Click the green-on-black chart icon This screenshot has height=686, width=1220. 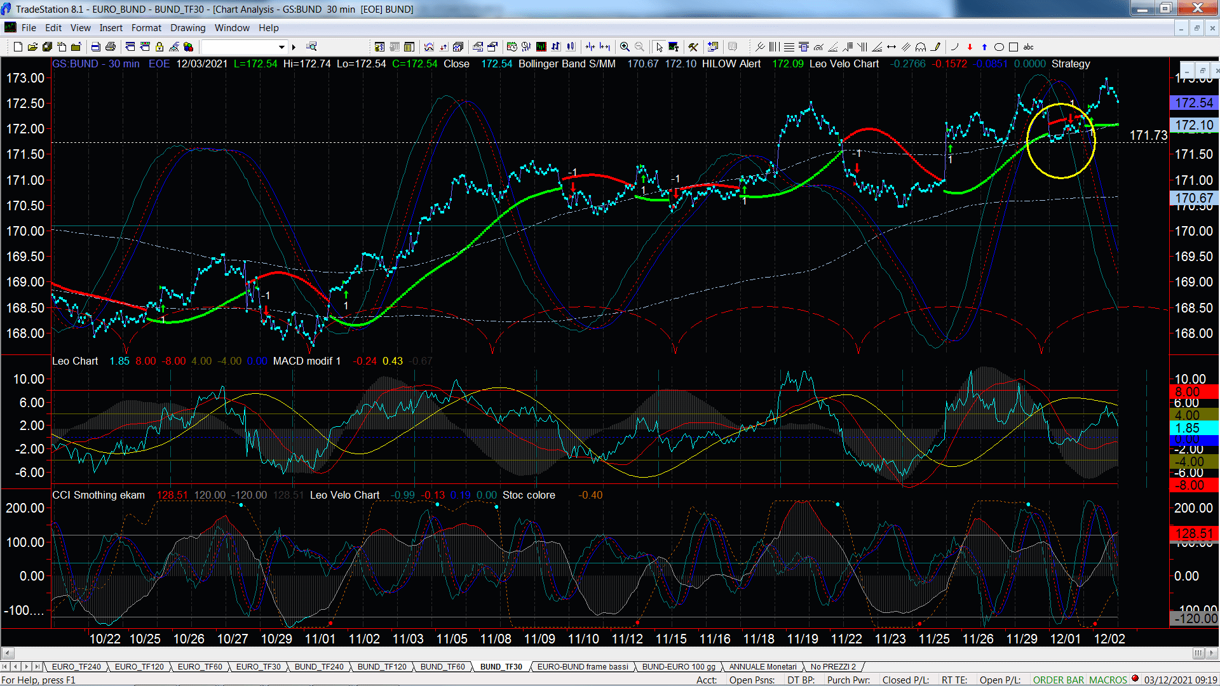pyautogui.click(x=541, y=47)
